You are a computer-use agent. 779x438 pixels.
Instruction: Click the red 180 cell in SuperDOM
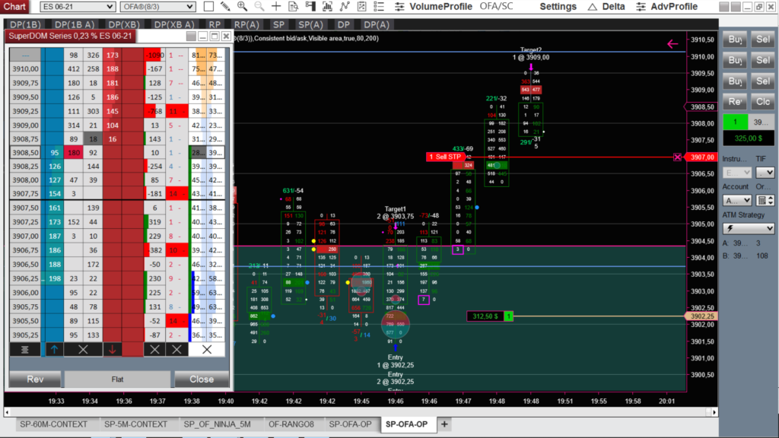74,153
